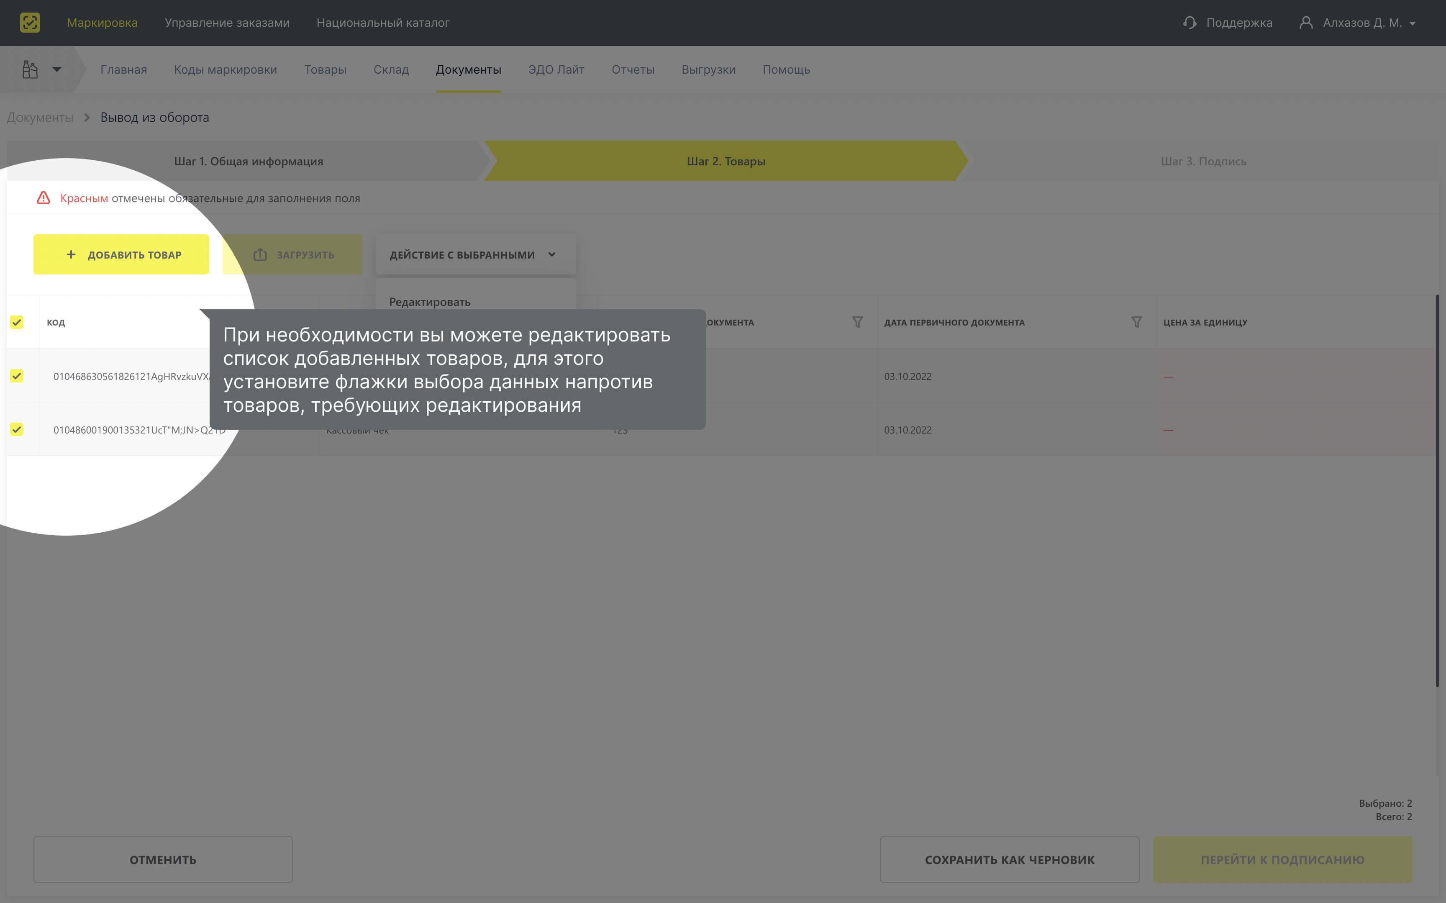The width and height of the screenshot is (1446, 903).
Task: Toggle the select-all header checkbox
Action: tap(17, 322)
